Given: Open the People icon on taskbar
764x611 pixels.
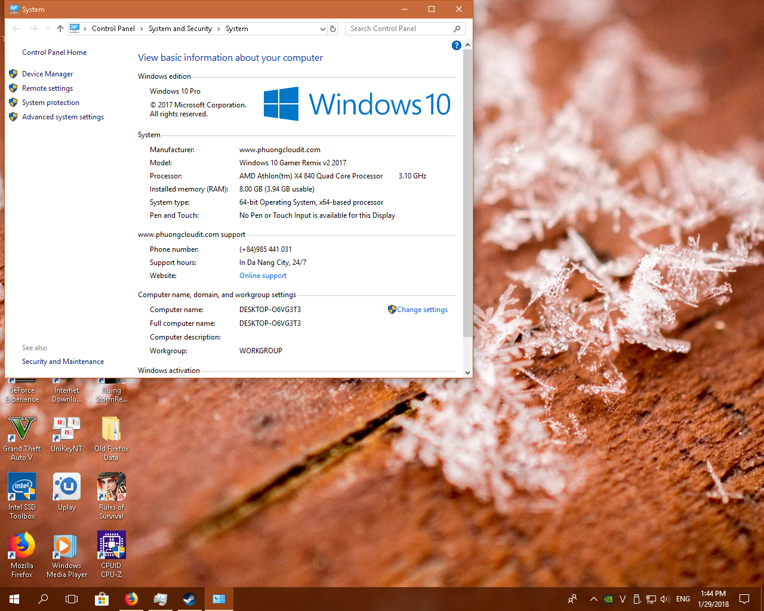Looking at the screenshot, I should [x=572, y=599].
